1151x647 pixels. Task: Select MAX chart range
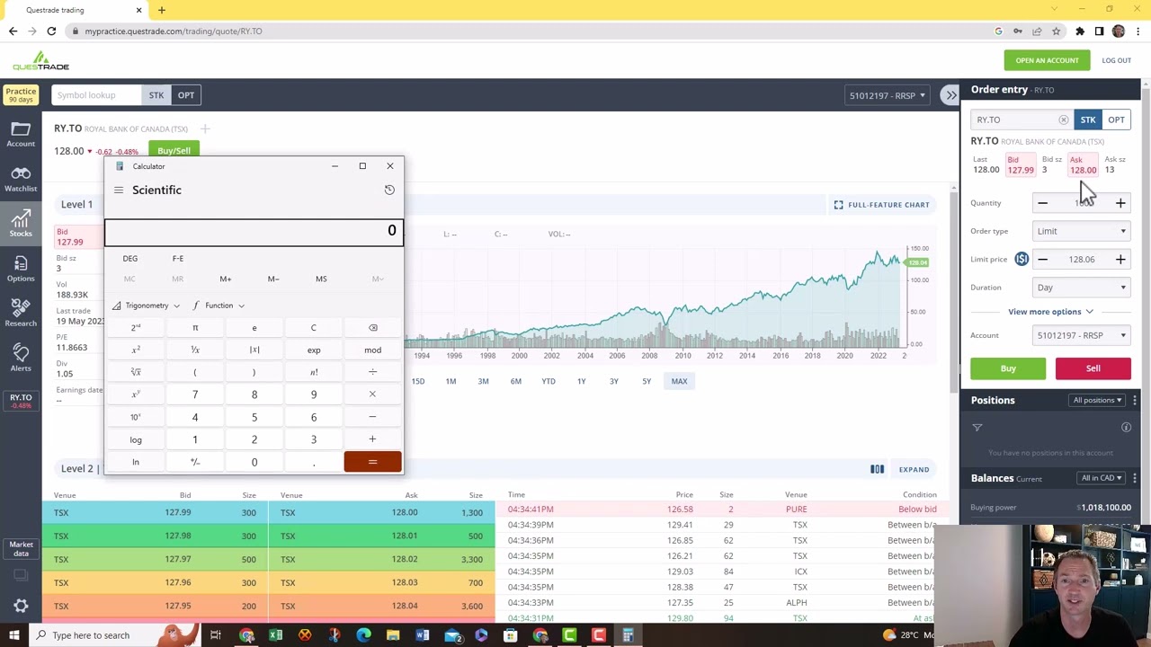click(x=679, y=381)
